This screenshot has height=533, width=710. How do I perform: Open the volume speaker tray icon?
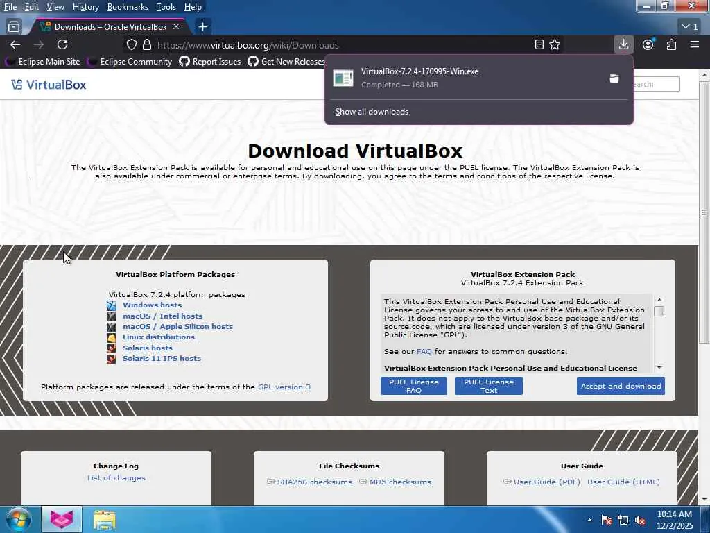pos(640,520)
